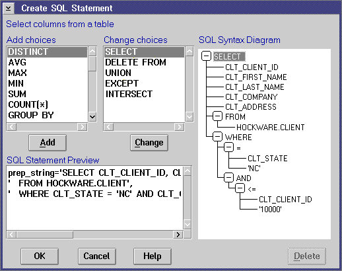Choose INTERSECT in Change choices list
The height and width of the screenshot is (271, 342).
click(129, 94)
